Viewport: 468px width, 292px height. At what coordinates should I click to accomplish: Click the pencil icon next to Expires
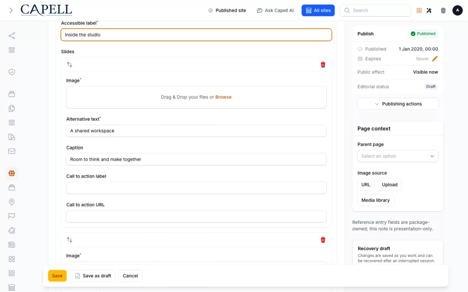click(x=434, y=59)
